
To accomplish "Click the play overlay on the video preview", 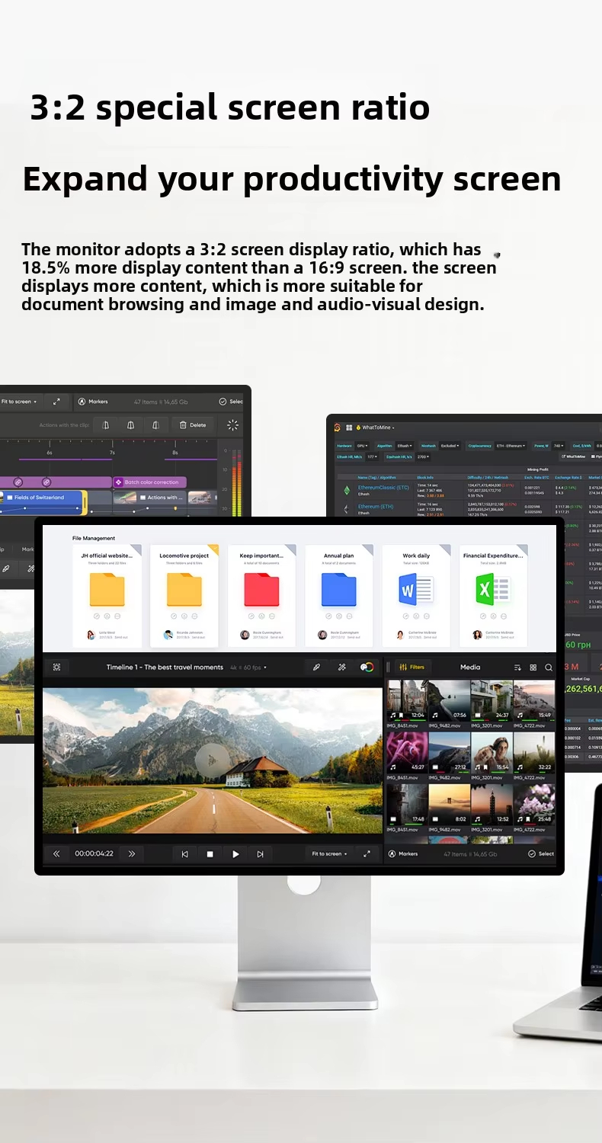I will click(x=213, y=760).
